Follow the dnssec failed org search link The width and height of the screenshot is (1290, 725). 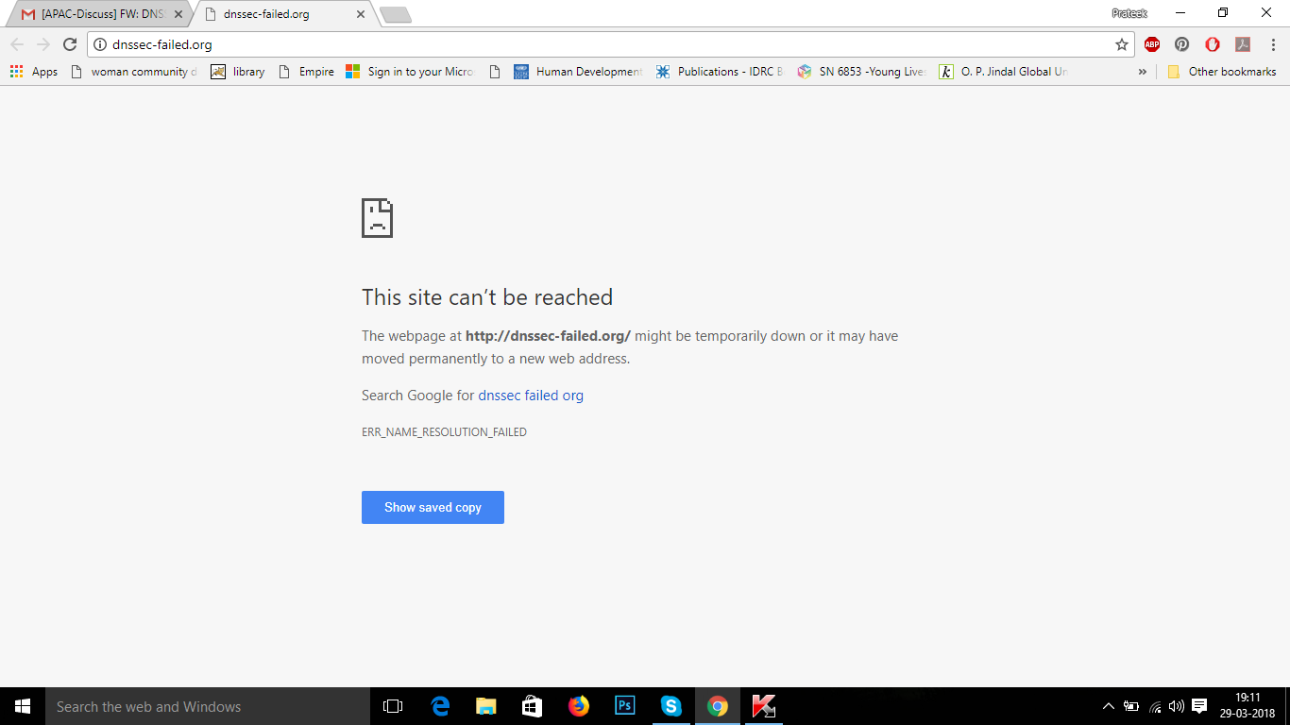[531, 396]
